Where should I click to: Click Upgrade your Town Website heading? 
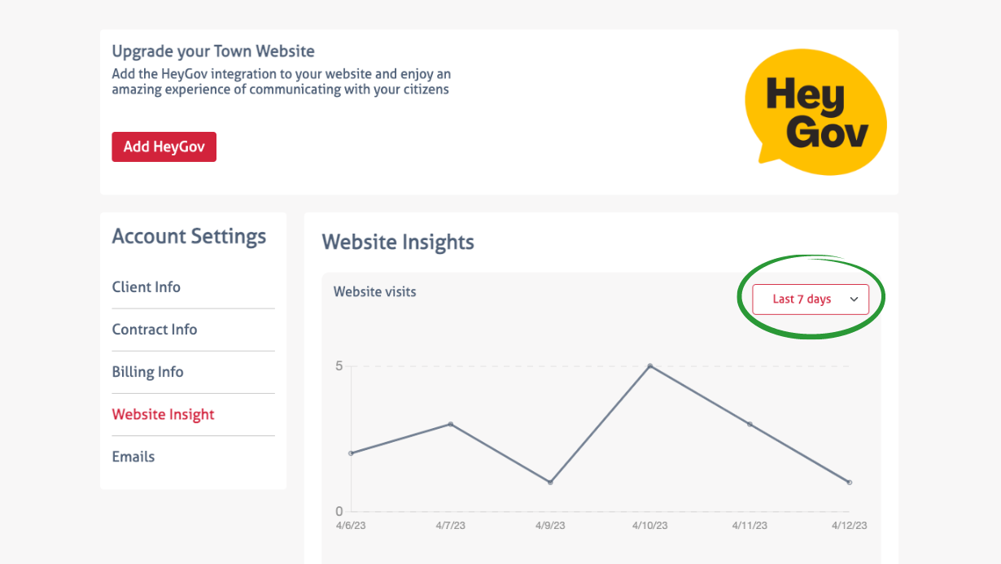213,51
